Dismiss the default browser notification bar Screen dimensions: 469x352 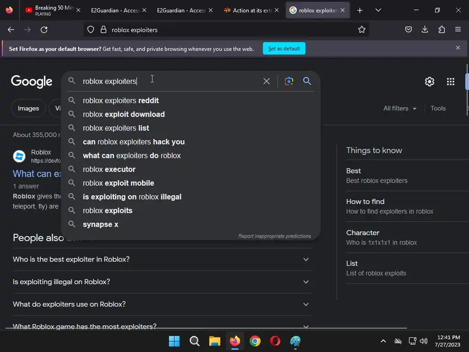click(x=458, y=48)
